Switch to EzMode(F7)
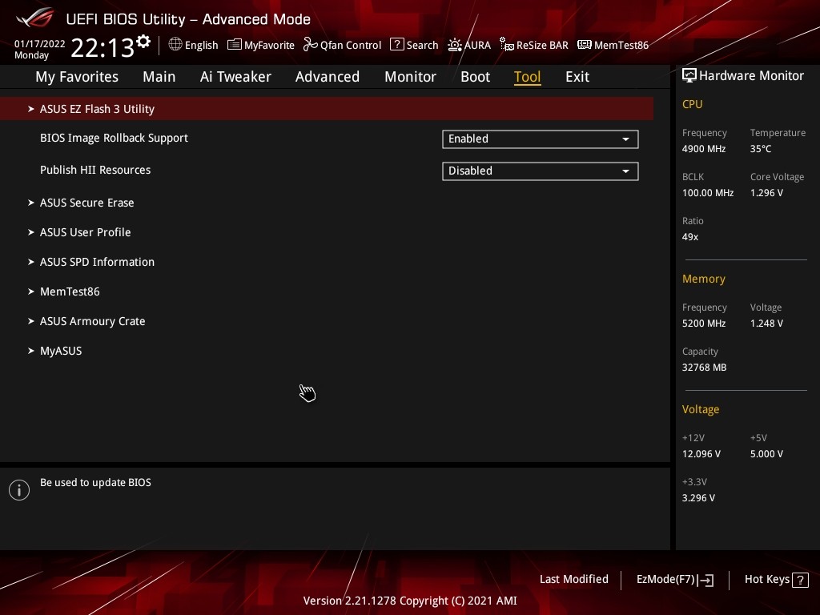 pos(674,579)
